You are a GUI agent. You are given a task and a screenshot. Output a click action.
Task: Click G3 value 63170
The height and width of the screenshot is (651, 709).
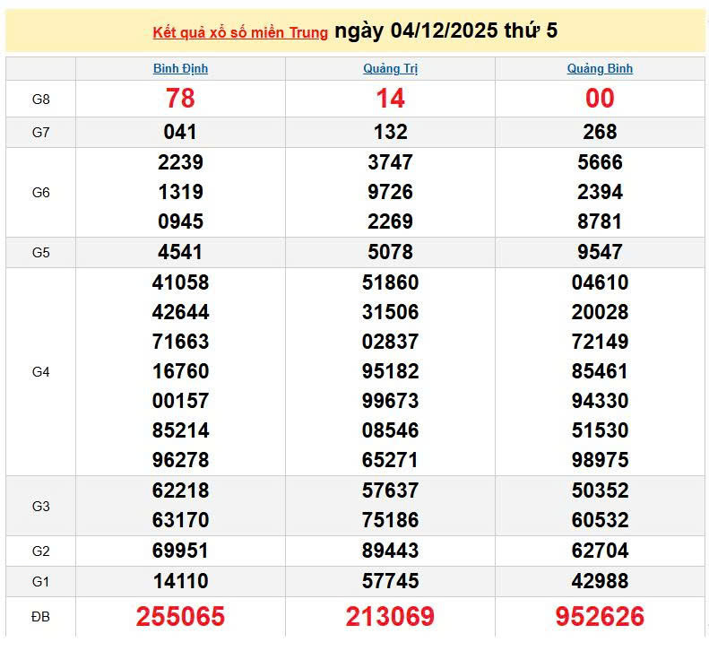point(180,520)
